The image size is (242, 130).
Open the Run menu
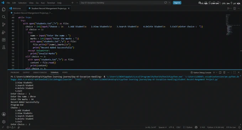[43, 3]
